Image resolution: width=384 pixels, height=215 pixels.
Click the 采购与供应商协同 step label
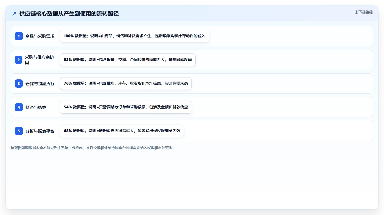click(x=40, y=60)
